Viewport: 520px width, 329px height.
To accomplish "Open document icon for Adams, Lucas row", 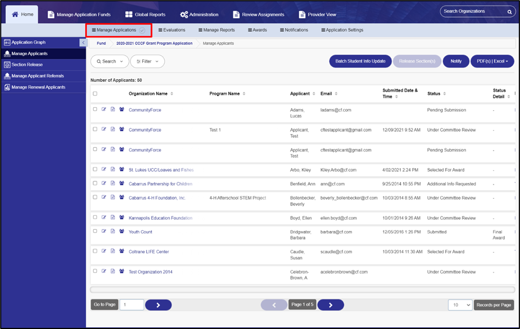I will 113,109.
